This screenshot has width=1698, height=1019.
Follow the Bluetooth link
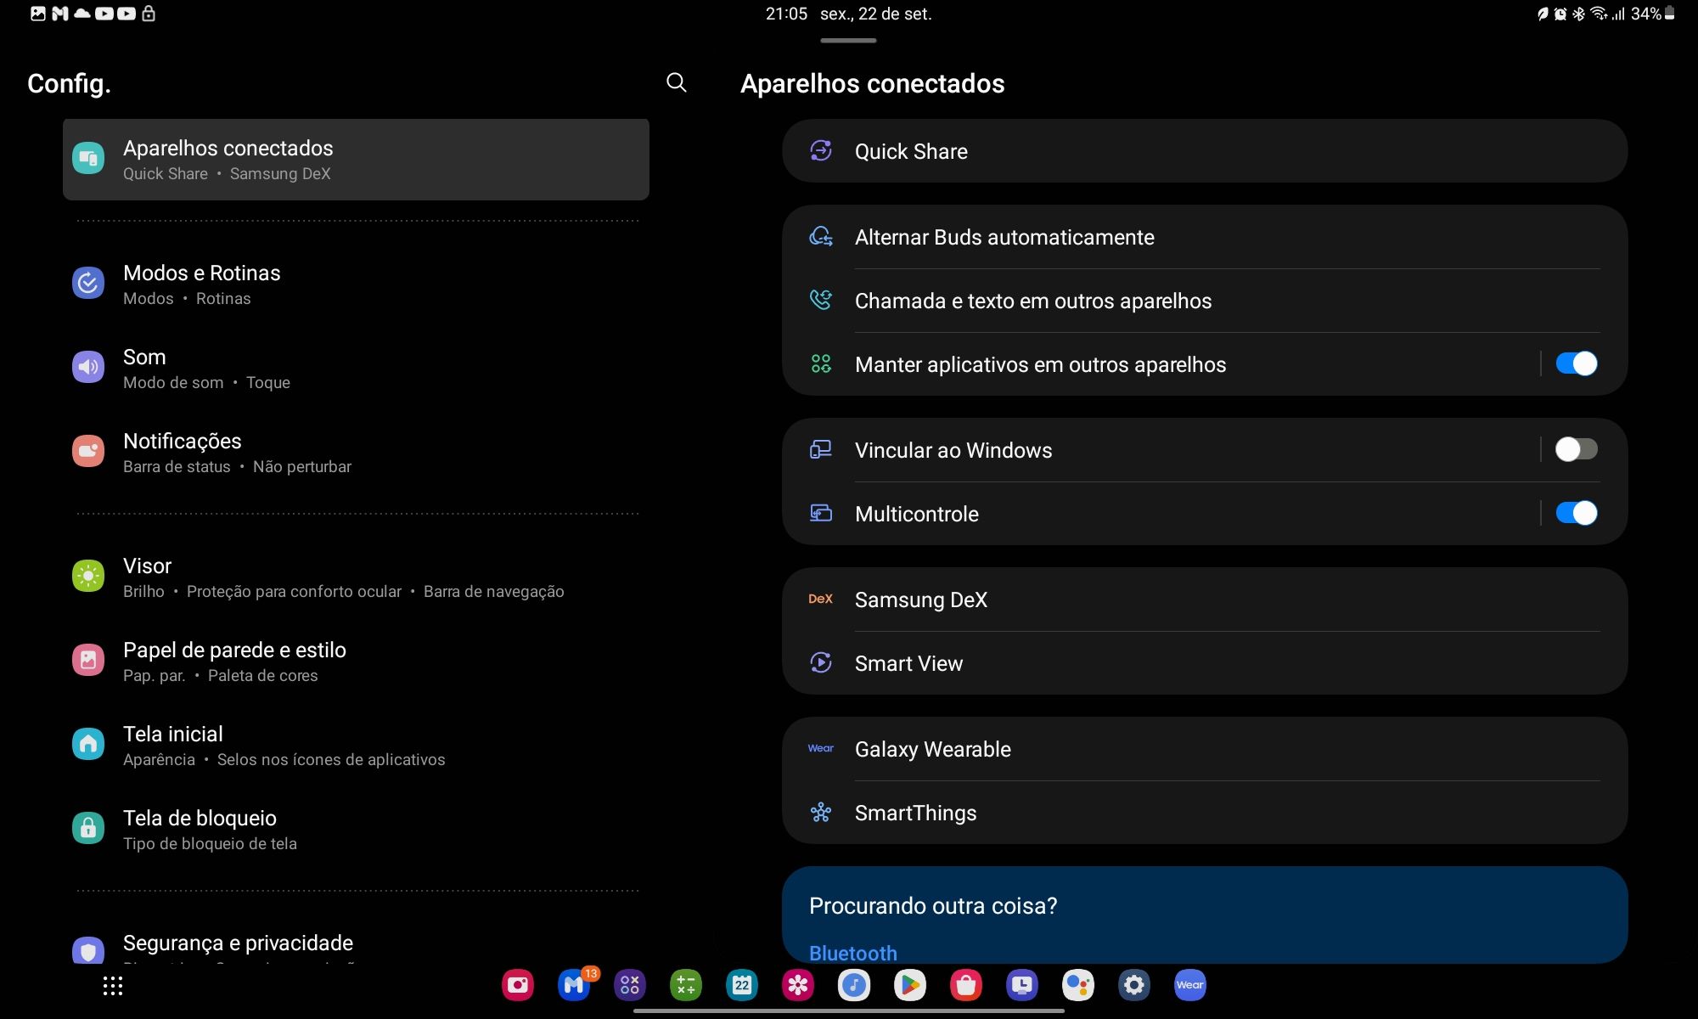(852, 953)
